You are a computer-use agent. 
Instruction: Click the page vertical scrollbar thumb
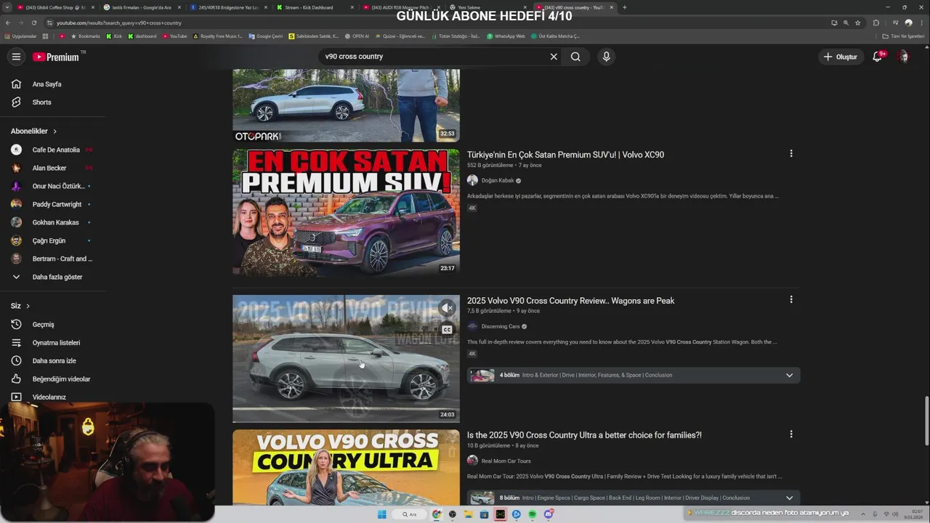tap(926, 420)
